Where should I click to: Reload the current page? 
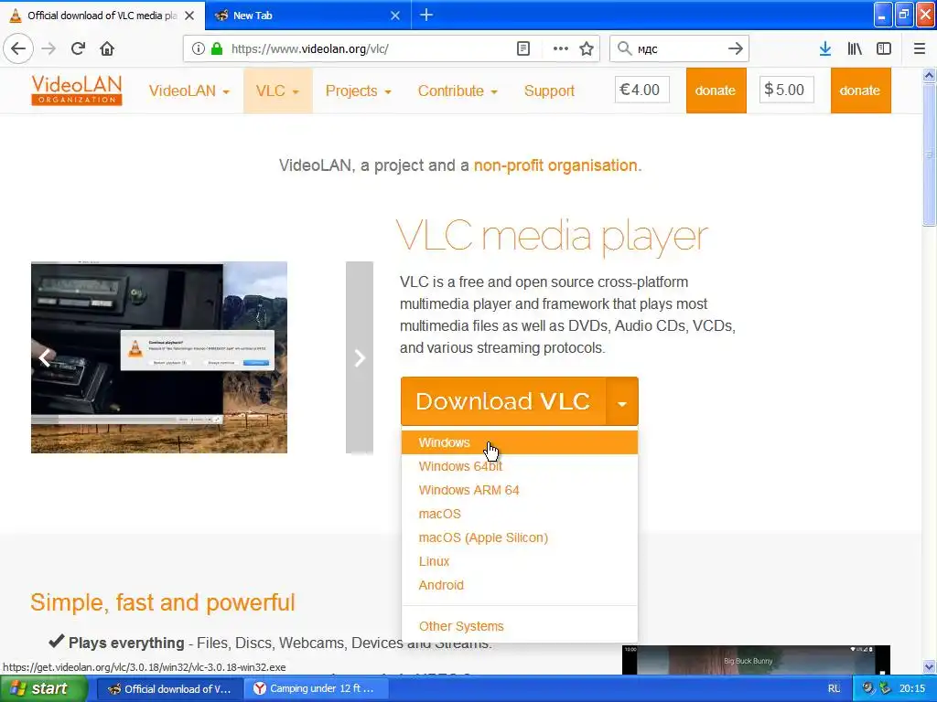pyautogui.click(x=79, y=48)
